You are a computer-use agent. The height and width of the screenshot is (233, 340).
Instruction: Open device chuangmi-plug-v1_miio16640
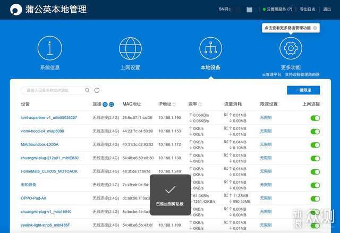pos(46,212)
